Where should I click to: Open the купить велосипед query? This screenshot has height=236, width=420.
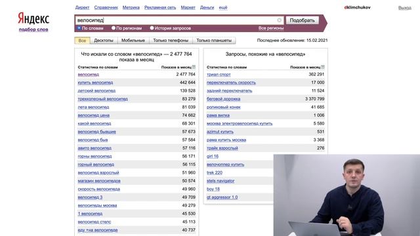pyautogui.click(x=95, y=83)
